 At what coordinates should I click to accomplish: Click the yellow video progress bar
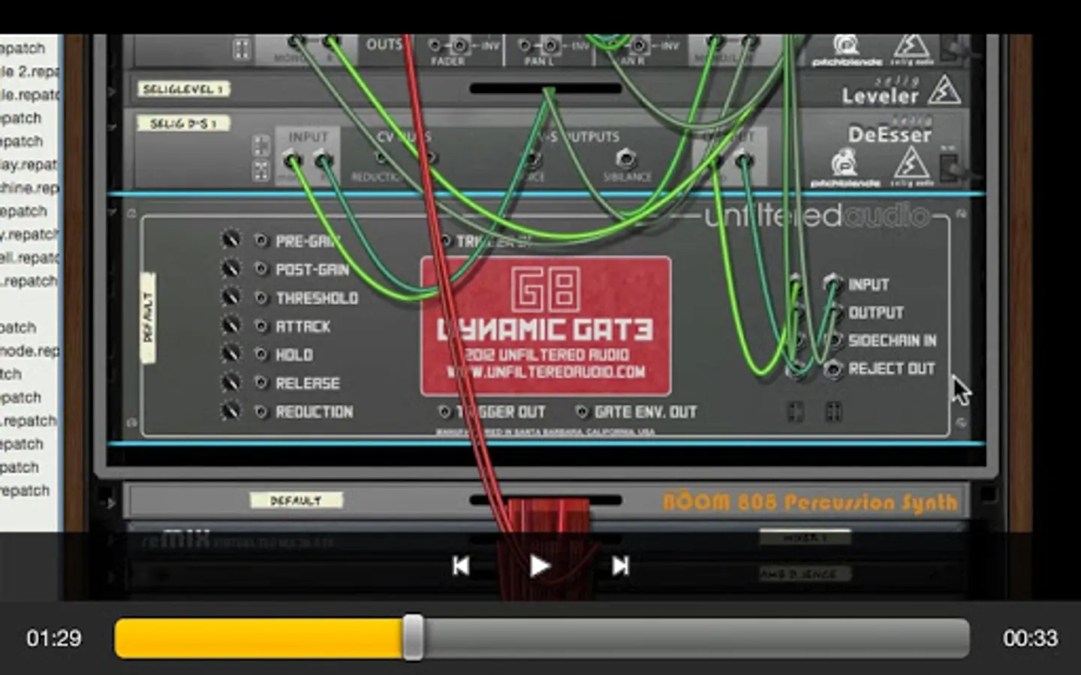click(258, 638)
